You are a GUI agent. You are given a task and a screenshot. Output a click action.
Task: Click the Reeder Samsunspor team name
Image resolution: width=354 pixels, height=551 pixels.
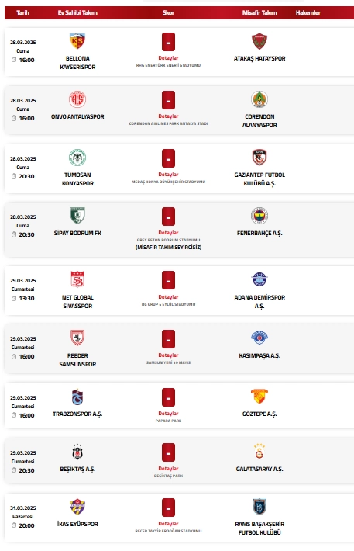pyautogui.click(x=77, y=360)
